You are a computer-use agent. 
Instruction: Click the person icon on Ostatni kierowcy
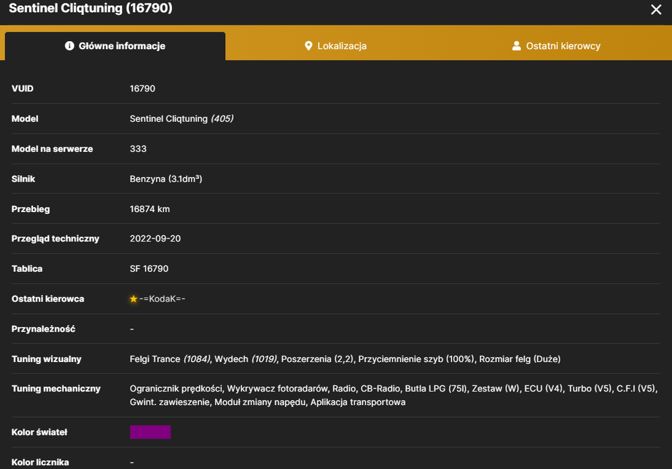[x=516, y=46]
